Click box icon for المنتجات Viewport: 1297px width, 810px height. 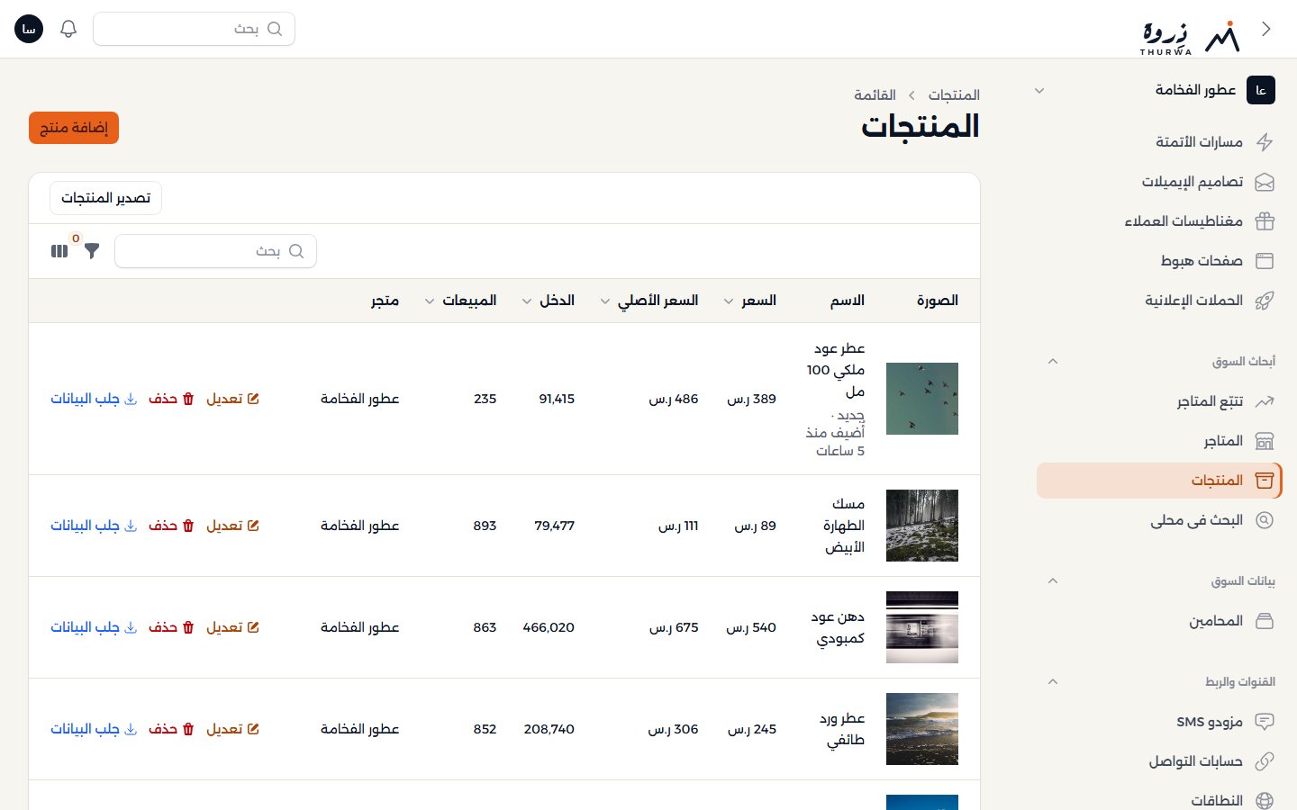click(x=1265, y=481)
